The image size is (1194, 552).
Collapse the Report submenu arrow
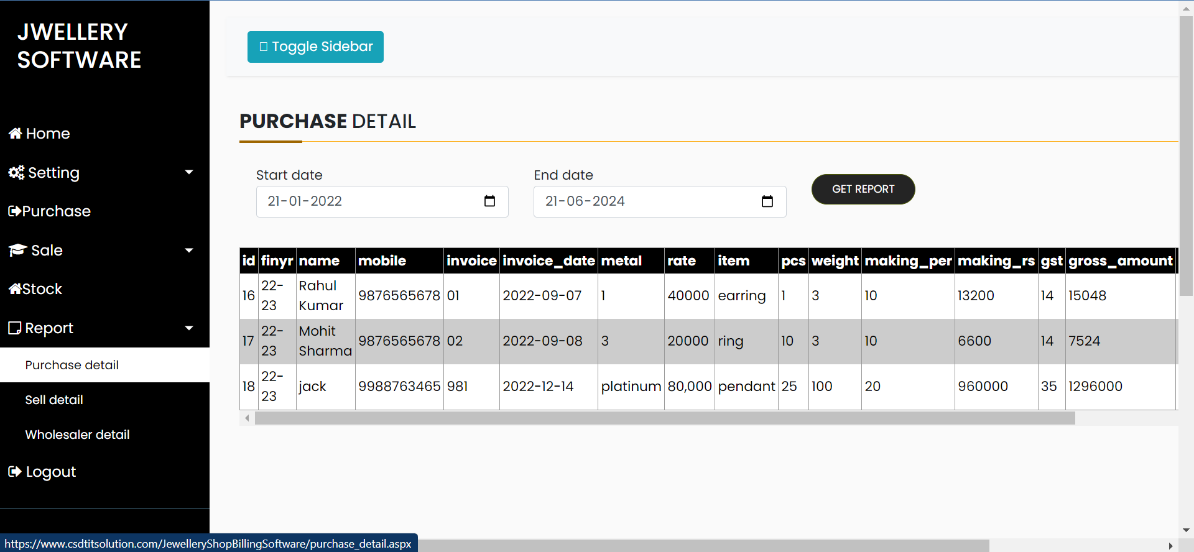coord(189,328)
